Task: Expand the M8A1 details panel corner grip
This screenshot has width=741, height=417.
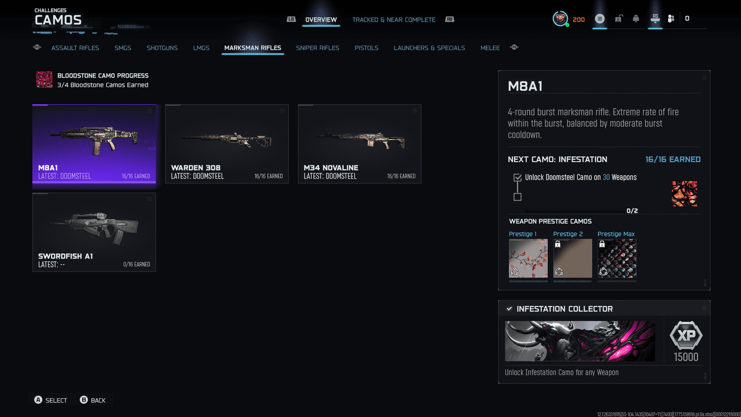Action: (x=704, y=78)
